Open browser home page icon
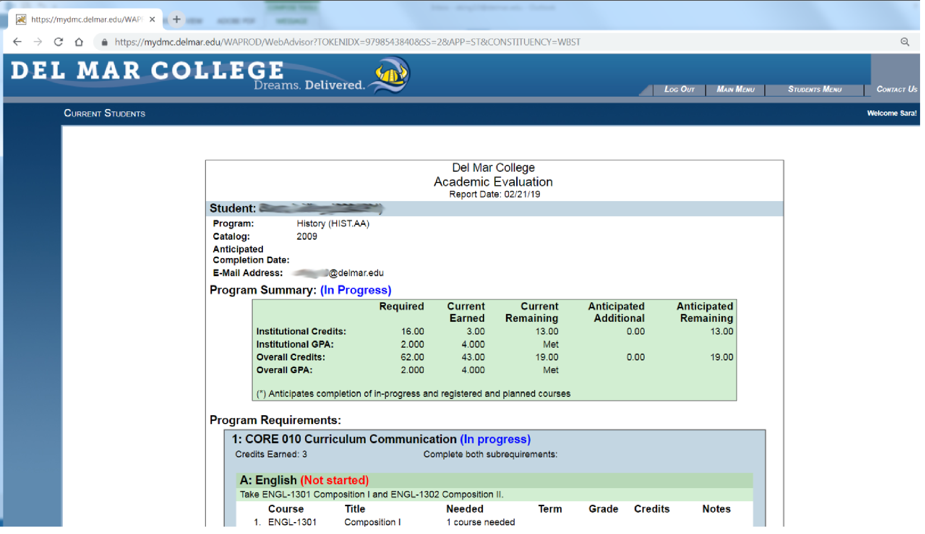 79,42
